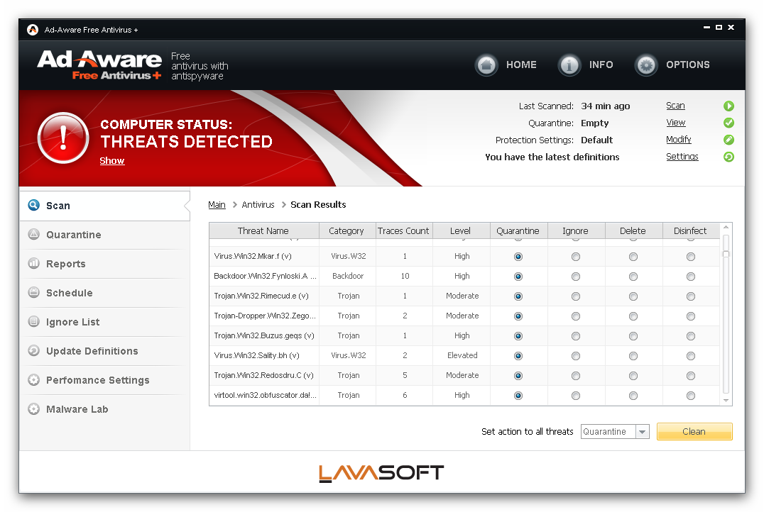The width and height of the screenshot is (764, 512).
Task: Go to Update Definitions in sidebar
Action: click(x=92, y=352)
